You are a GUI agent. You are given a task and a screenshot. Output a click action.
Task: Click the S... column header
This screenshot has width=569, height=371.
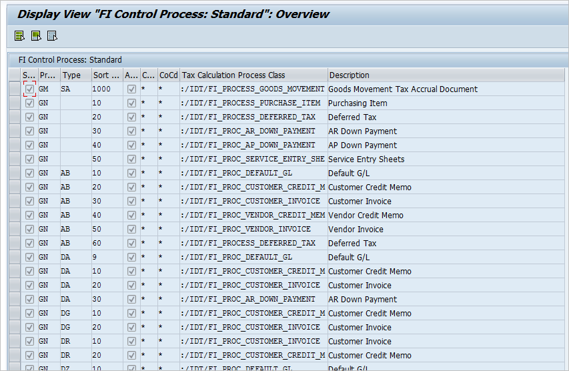29,75
